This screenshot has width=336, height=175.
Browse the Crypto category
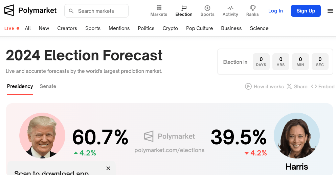click(x=170, y=28)
